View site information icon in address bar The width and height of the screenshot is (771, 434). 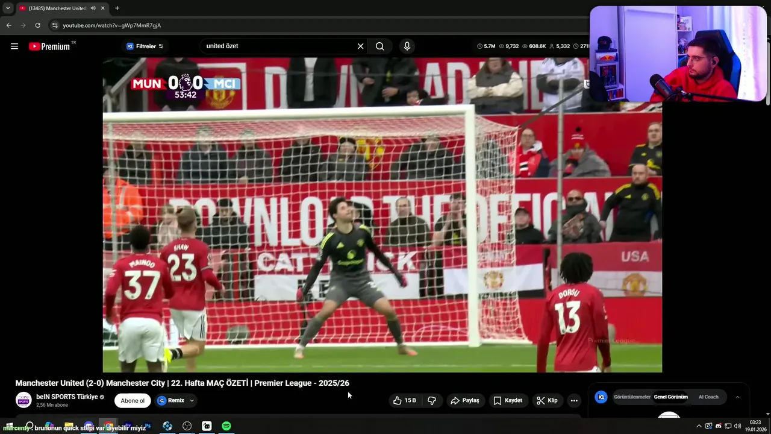click(x=55, y=25)
